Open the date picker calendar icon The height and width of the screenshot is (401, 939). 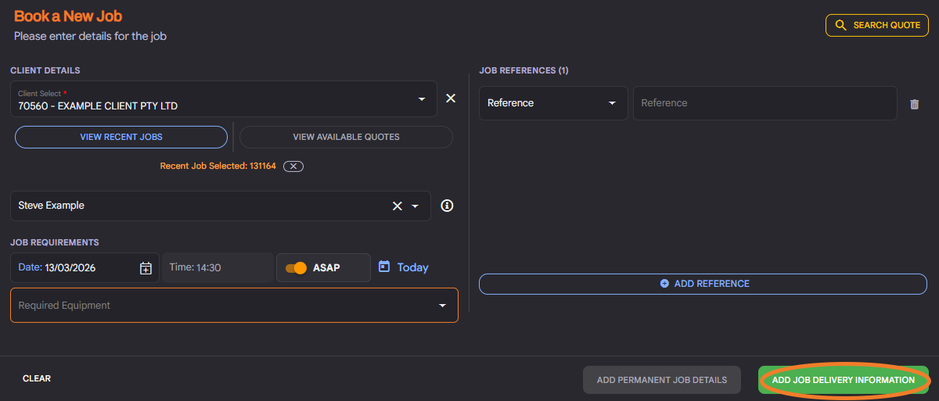coord(146,268)
